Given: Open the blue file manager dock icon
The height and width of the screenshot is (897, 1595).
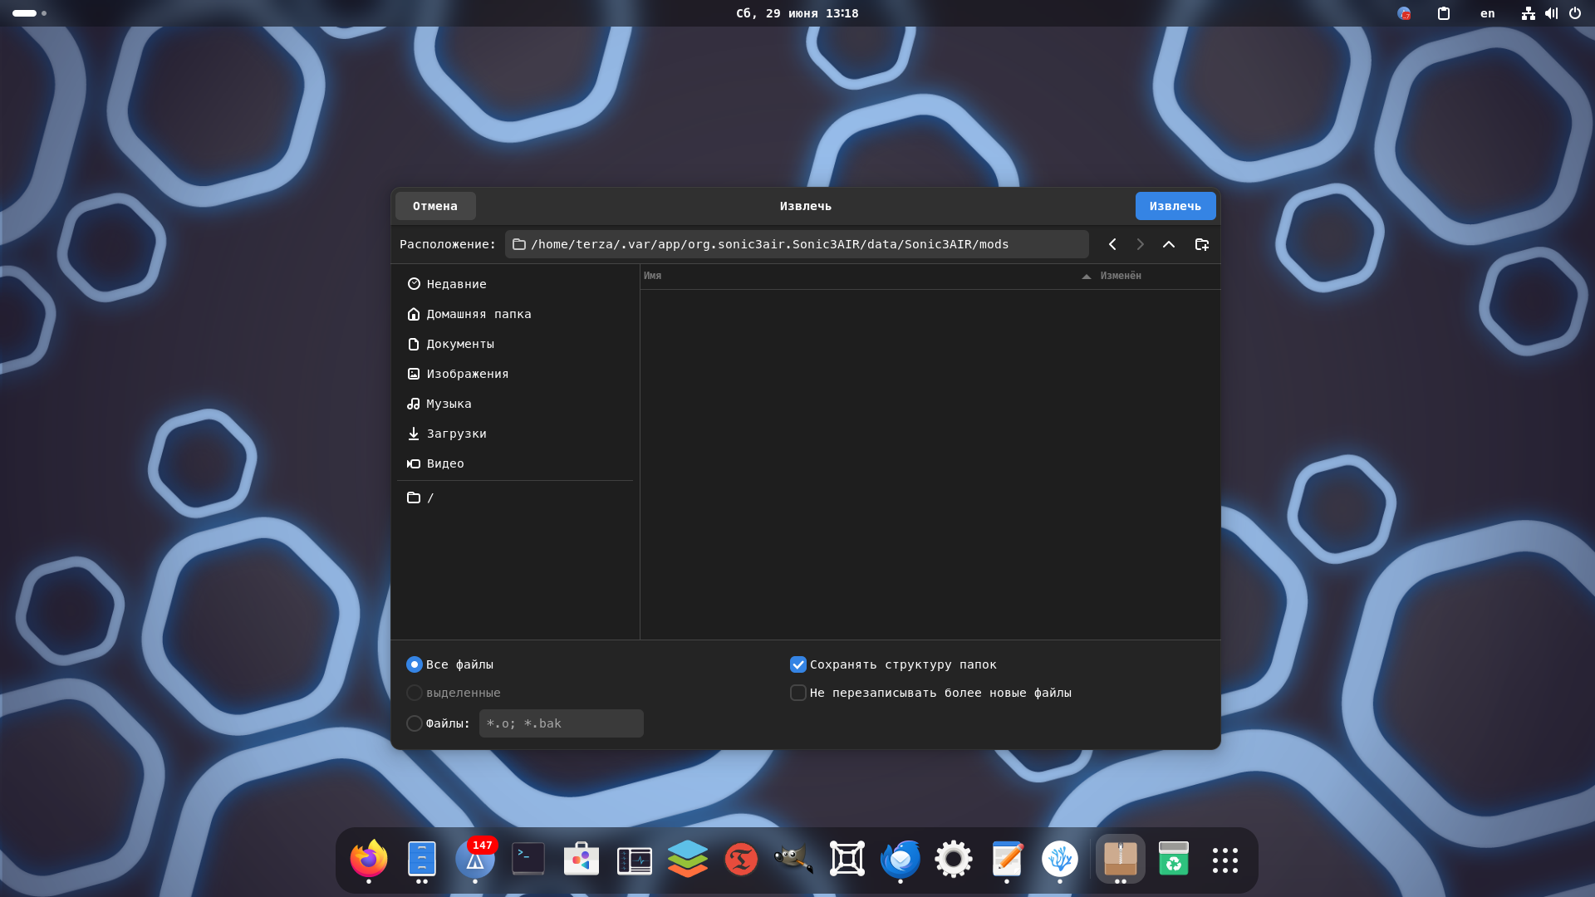Looking at the screenshot, I should point(422,859).
